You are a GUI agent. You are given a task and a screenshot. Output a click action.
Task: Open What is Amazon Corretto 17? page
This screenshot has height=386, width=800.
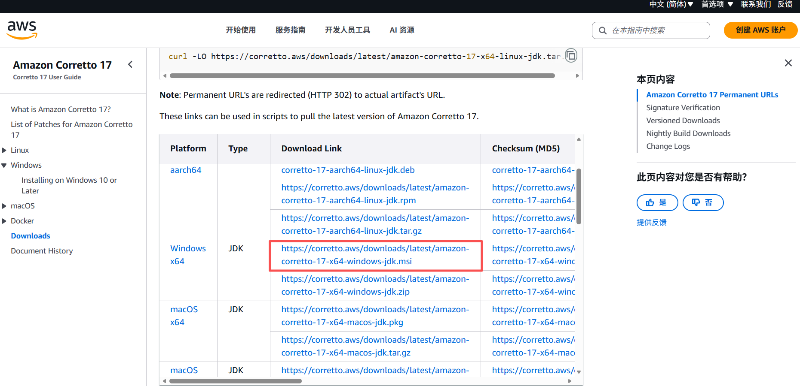click(x=61, y=109)
